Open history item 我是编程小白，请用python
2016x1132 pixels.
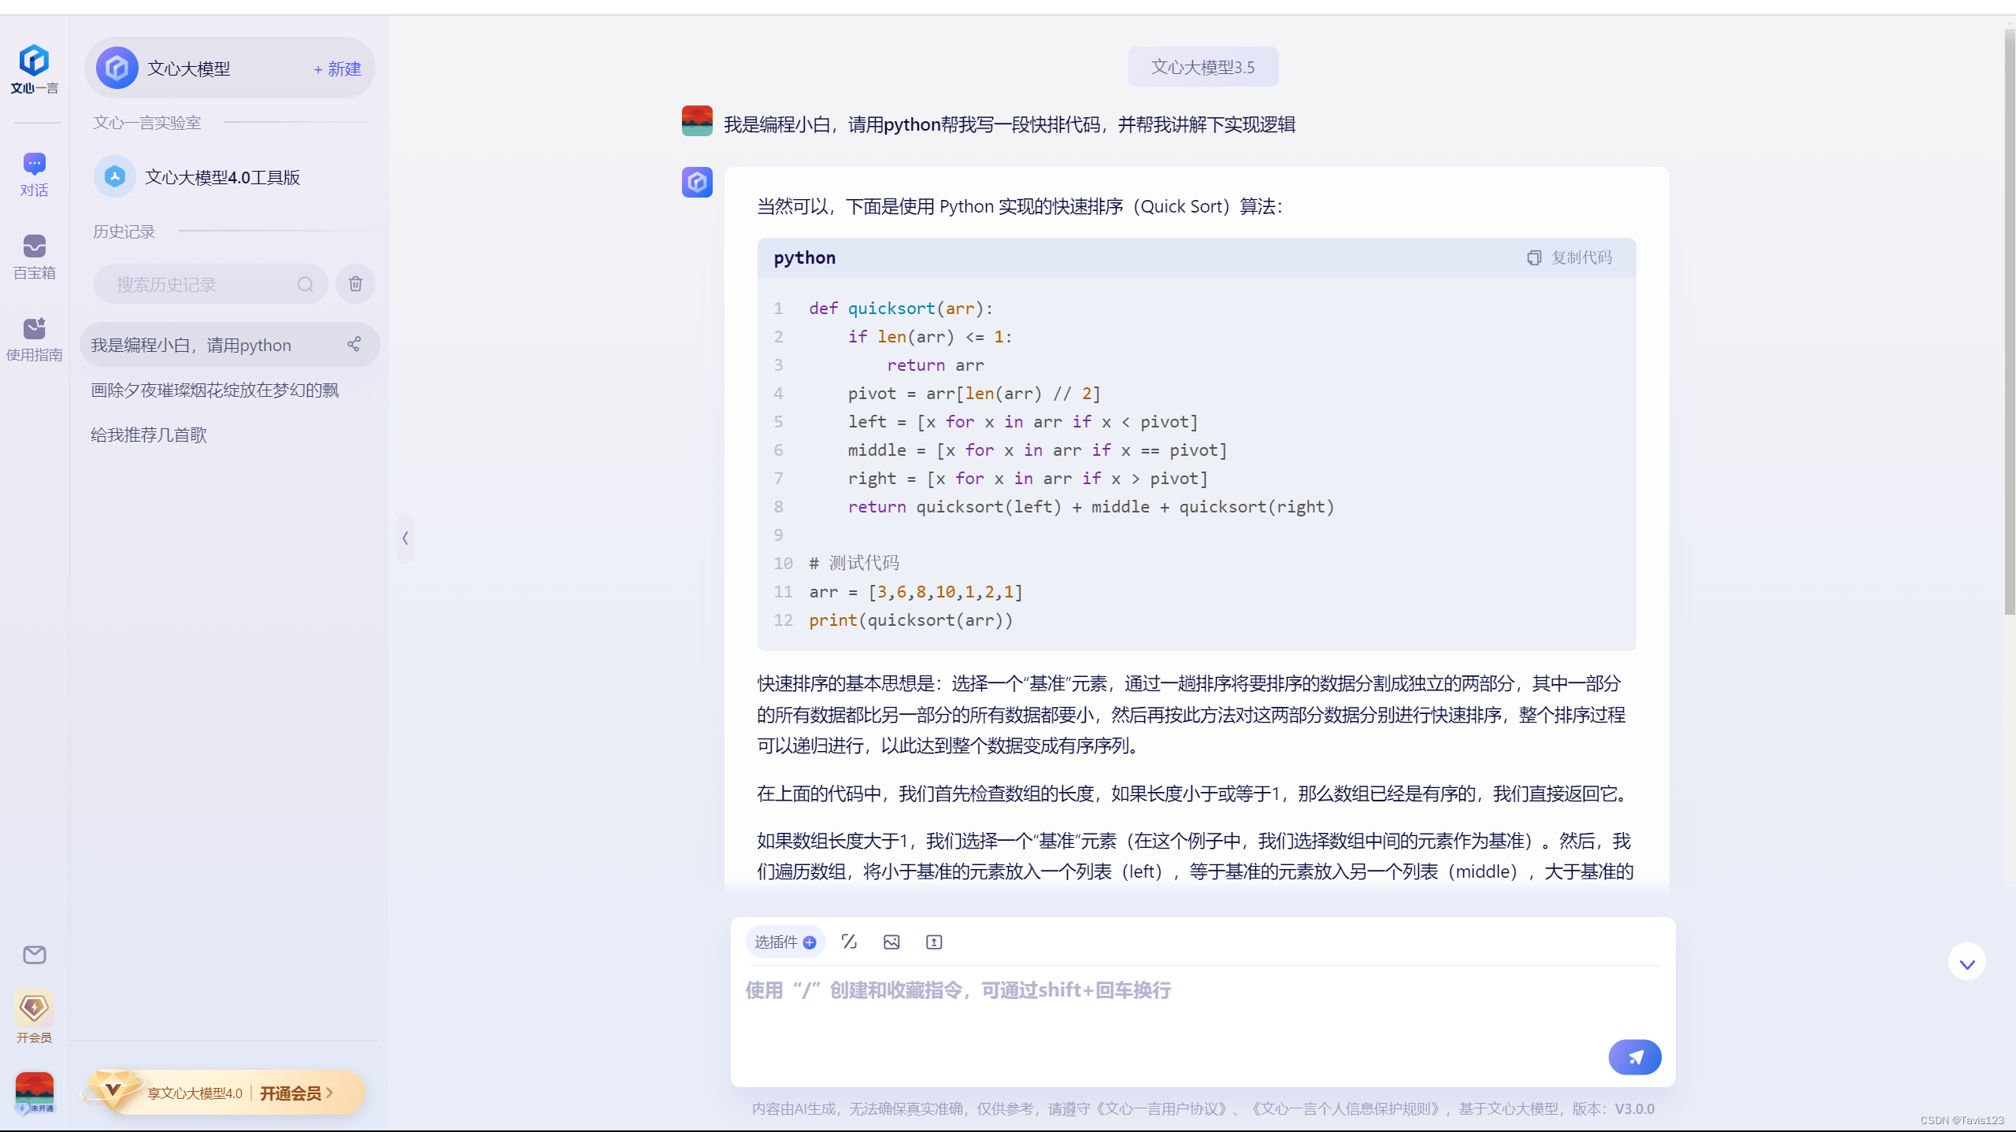click(229, 345)
